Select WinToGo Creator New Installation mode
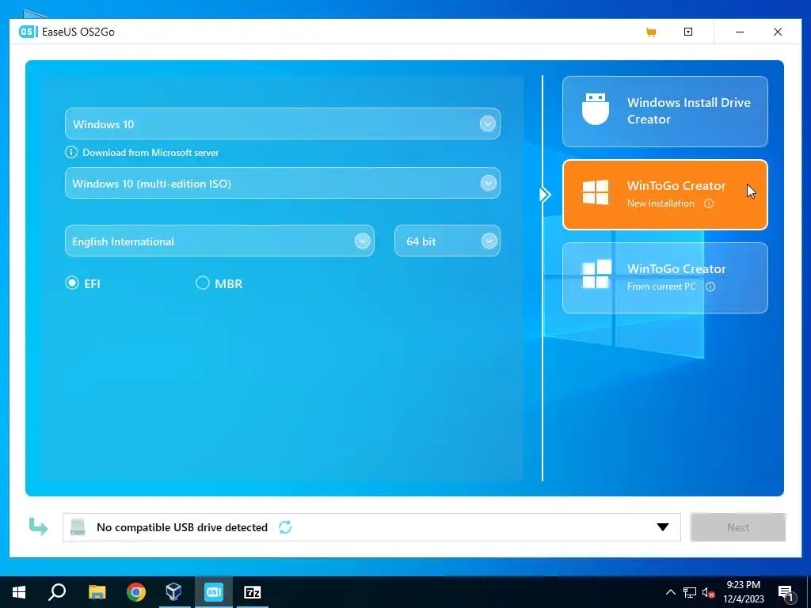Image resolution: width=811 pixels, height=608 pixels. tap(665, 195)
